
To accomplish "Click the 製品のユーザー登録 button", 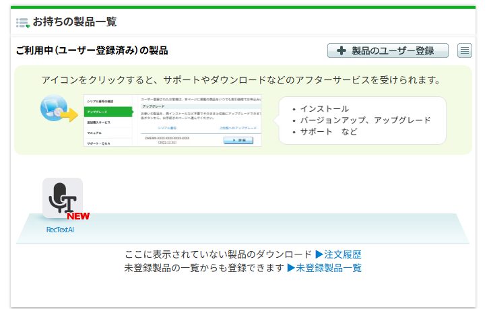I will (387, 50).
